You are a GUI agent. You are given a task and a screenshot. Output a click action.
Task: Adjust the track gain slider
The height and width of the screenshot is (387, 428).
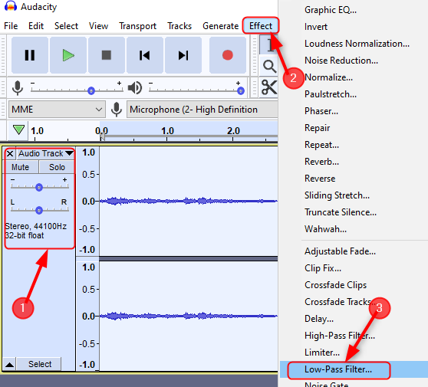[39, 187]
